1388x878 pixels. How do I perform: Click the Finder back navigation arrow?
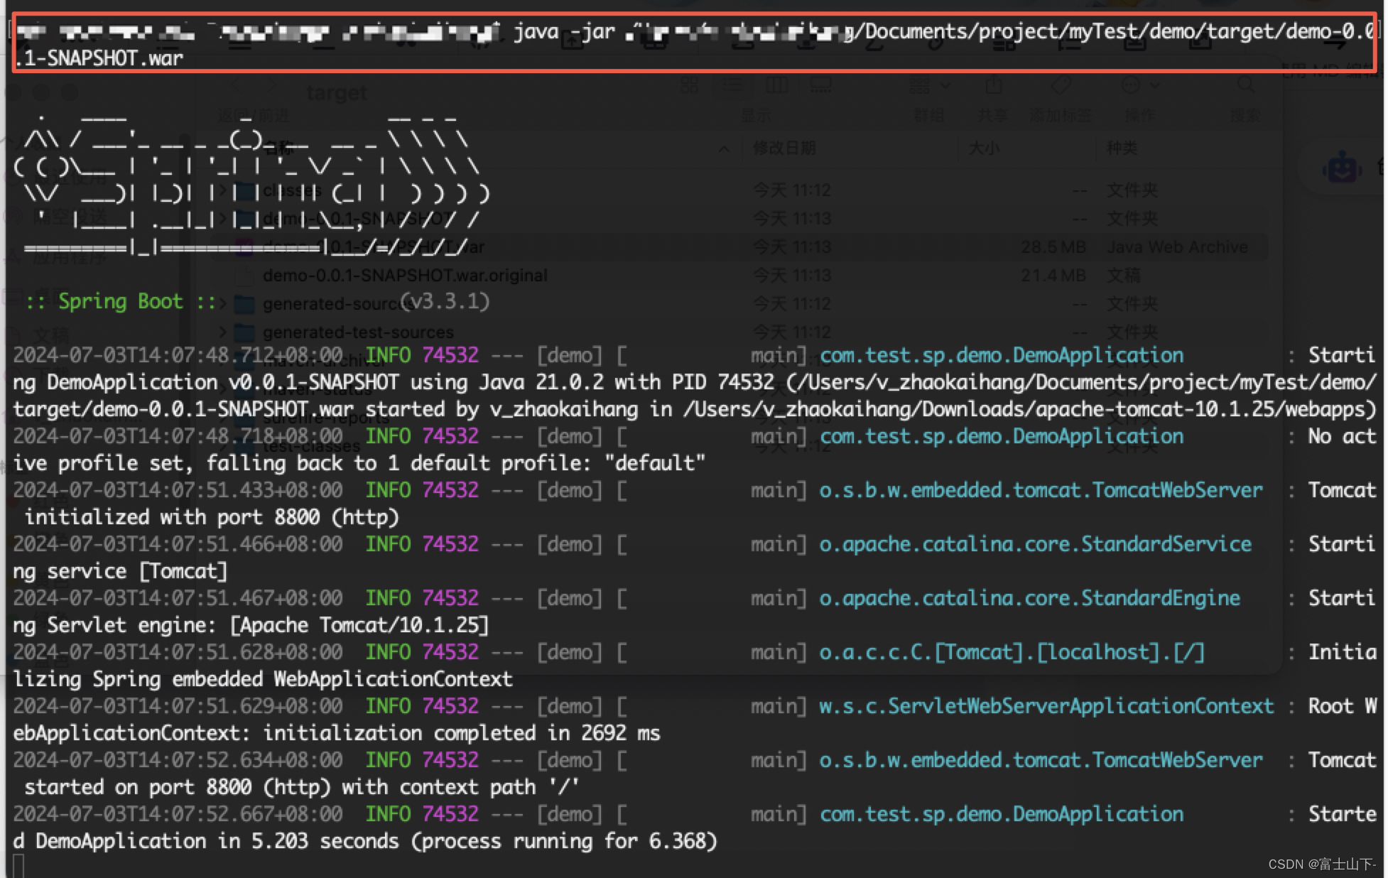tap(237, 86)
